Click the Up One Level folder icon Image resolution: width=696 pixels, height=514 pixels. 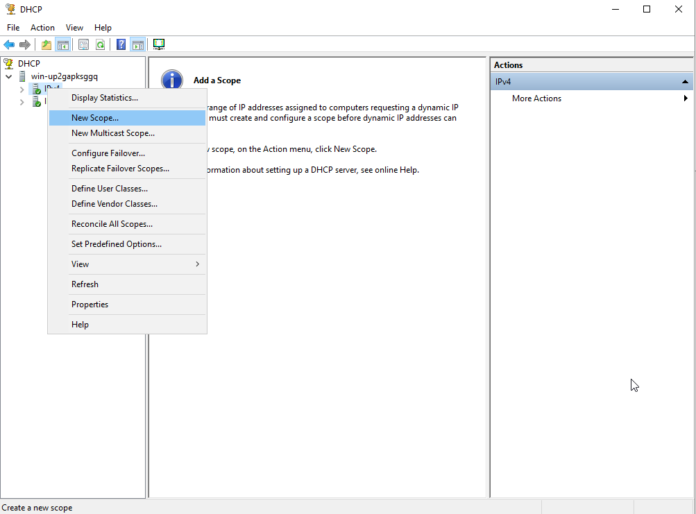(x=46, y=45)
